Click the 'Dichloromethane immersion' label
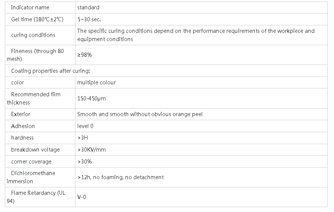 click(33, 177)
